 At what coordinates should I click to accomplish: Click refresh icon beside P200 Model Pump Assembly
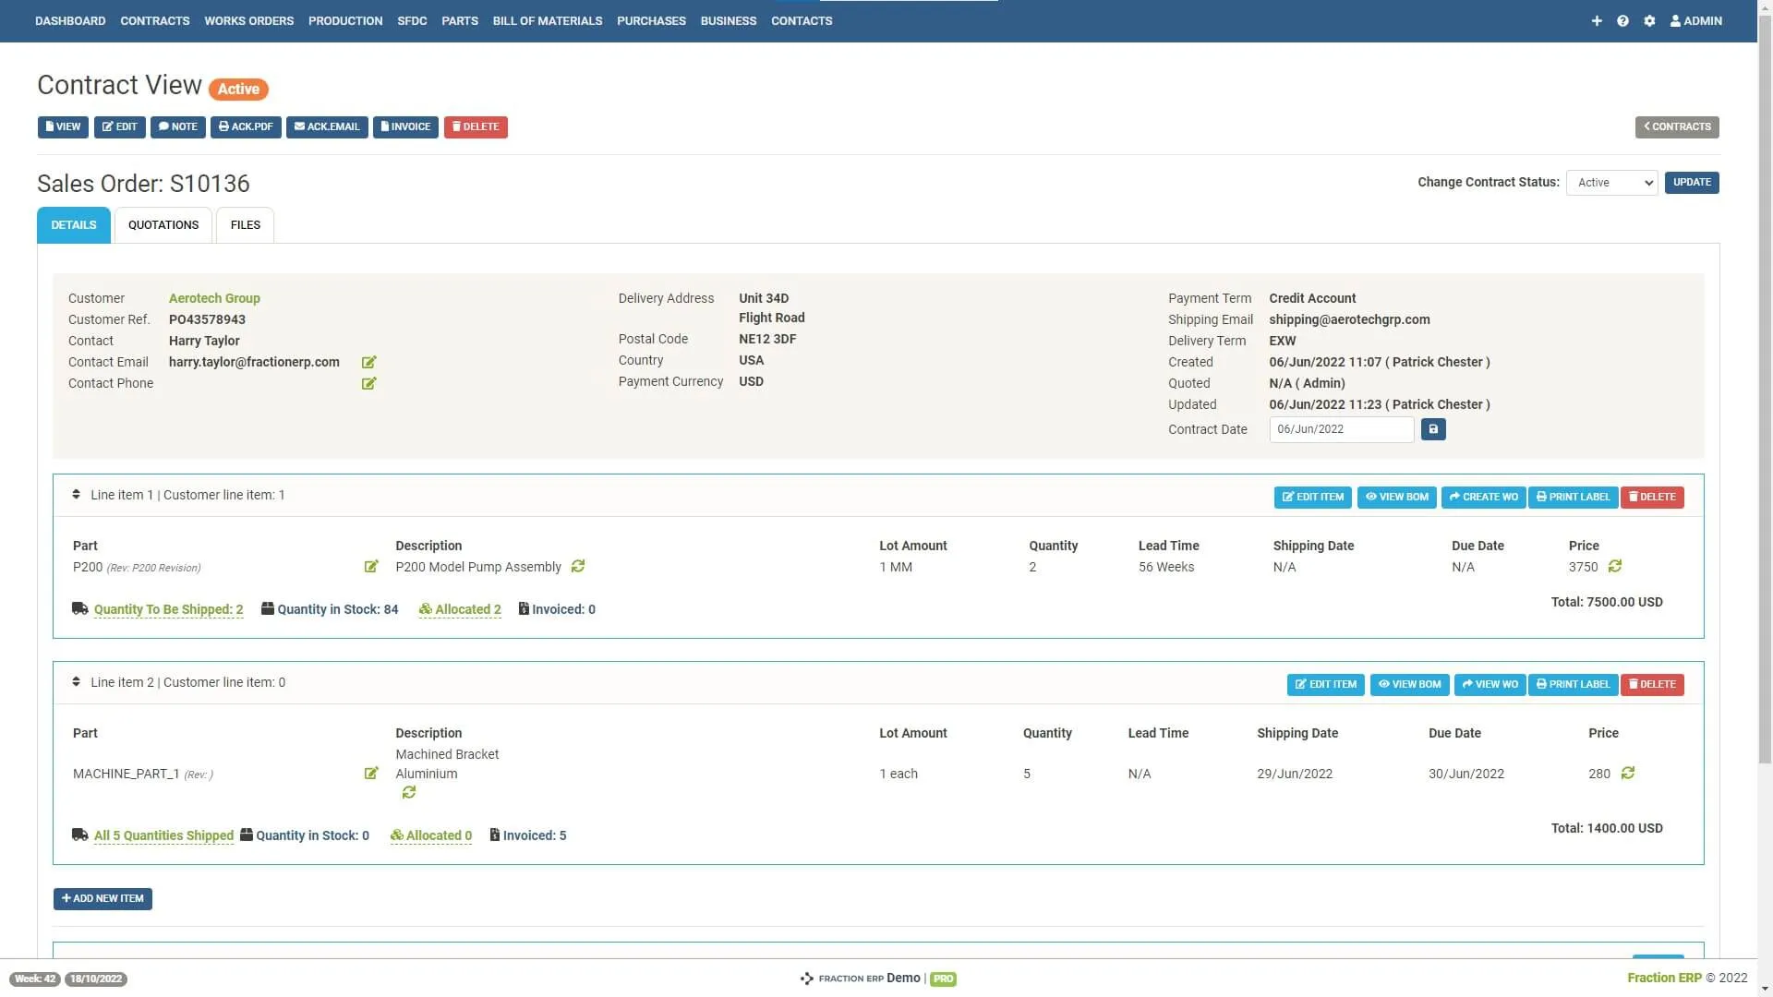tap(578, 566)
